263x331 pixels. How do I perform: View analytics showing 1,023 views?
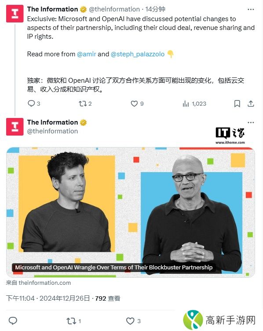point(194,103)
